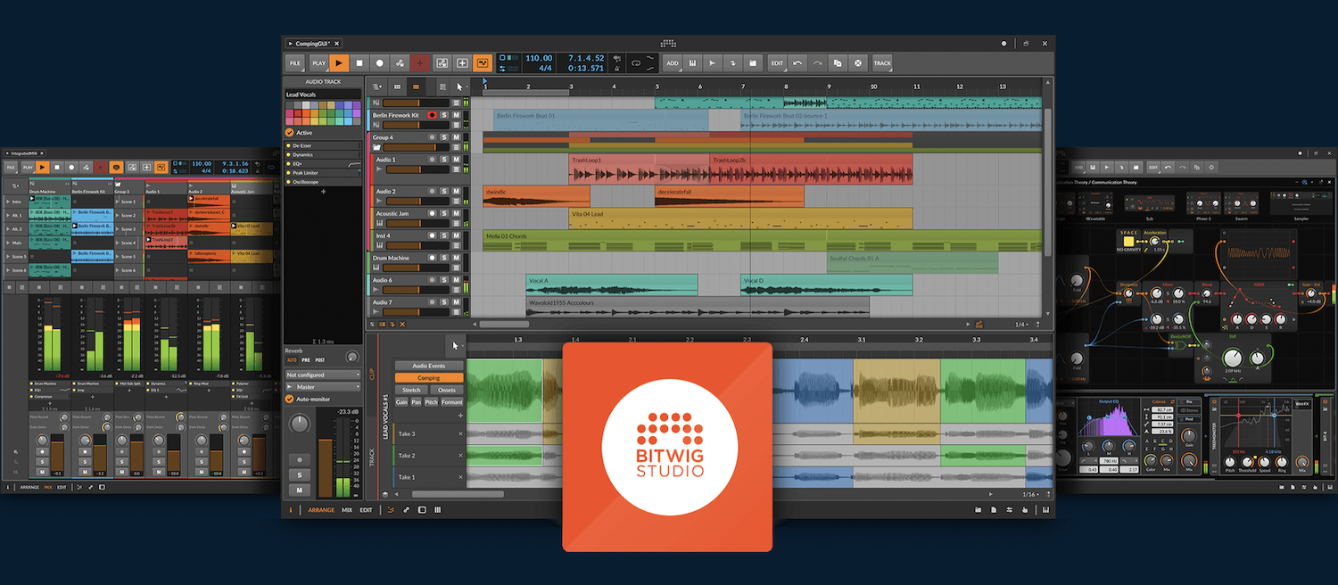Viewport: 1338px width, 585px height.
Task: Toggle the Auto-monitor checkbox
Action: coord(289,399)
